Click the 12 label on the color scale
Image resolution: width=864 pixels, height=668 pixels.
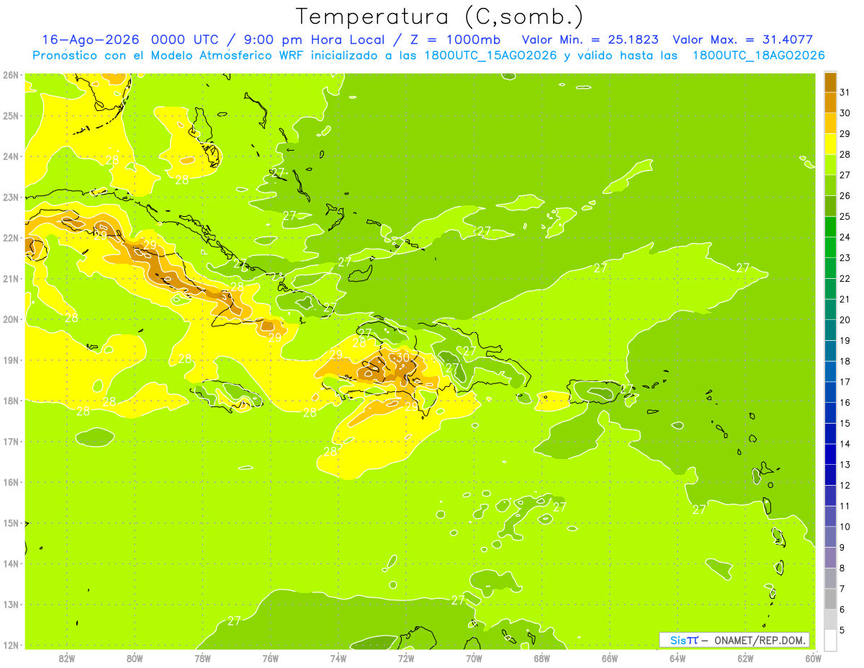[x=845, y=486]
